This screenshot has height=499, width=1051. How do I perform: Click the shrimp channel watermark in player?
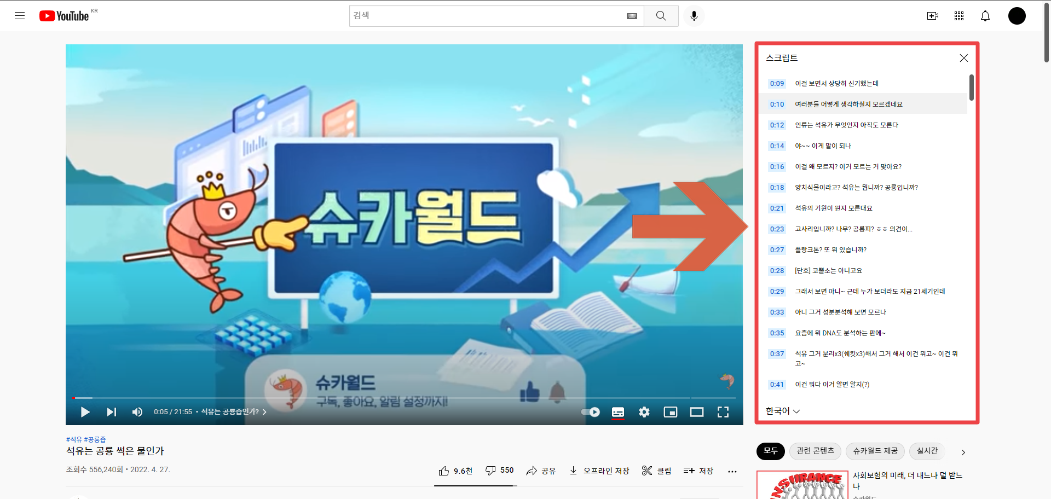(x=727, y=381)
